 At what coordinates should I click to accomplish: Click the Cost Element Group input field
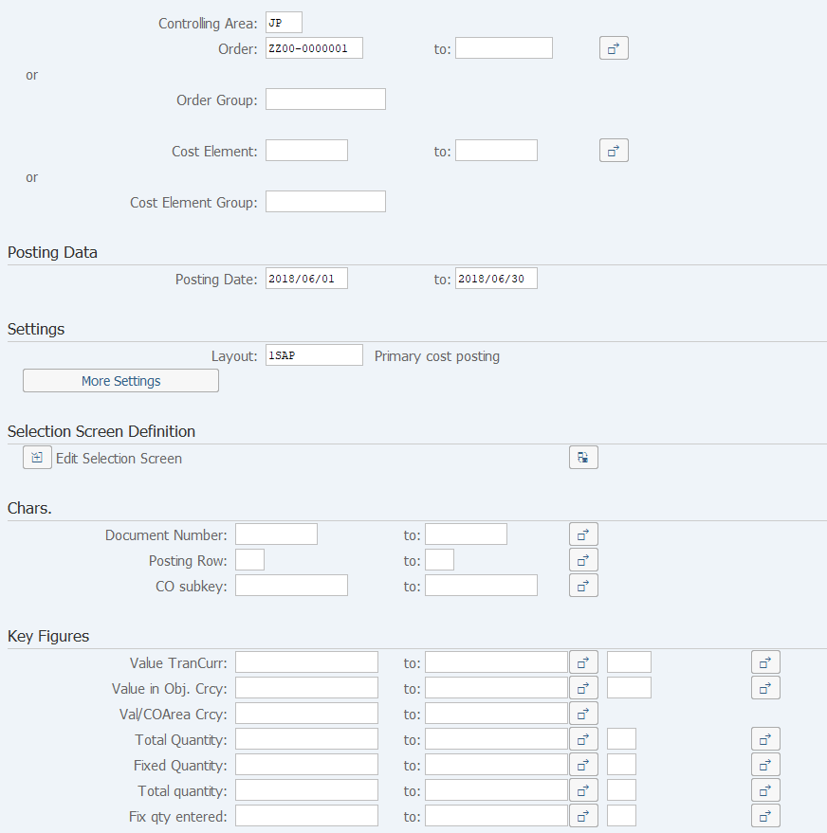pyautogui.click(x=325, y=201)
